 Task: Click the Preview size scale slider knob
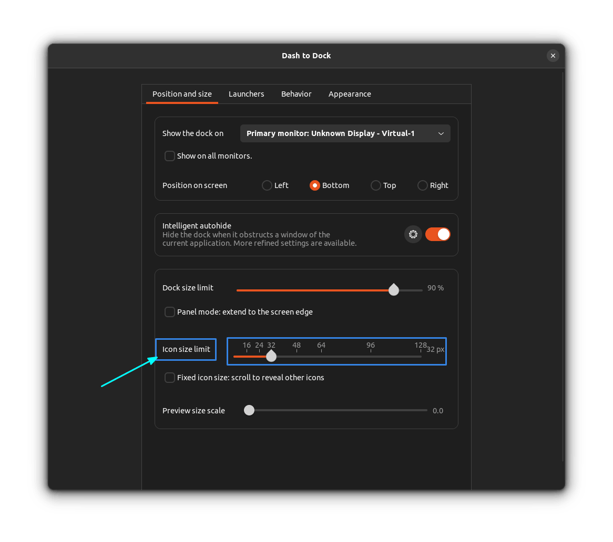[x=249, y=410]
